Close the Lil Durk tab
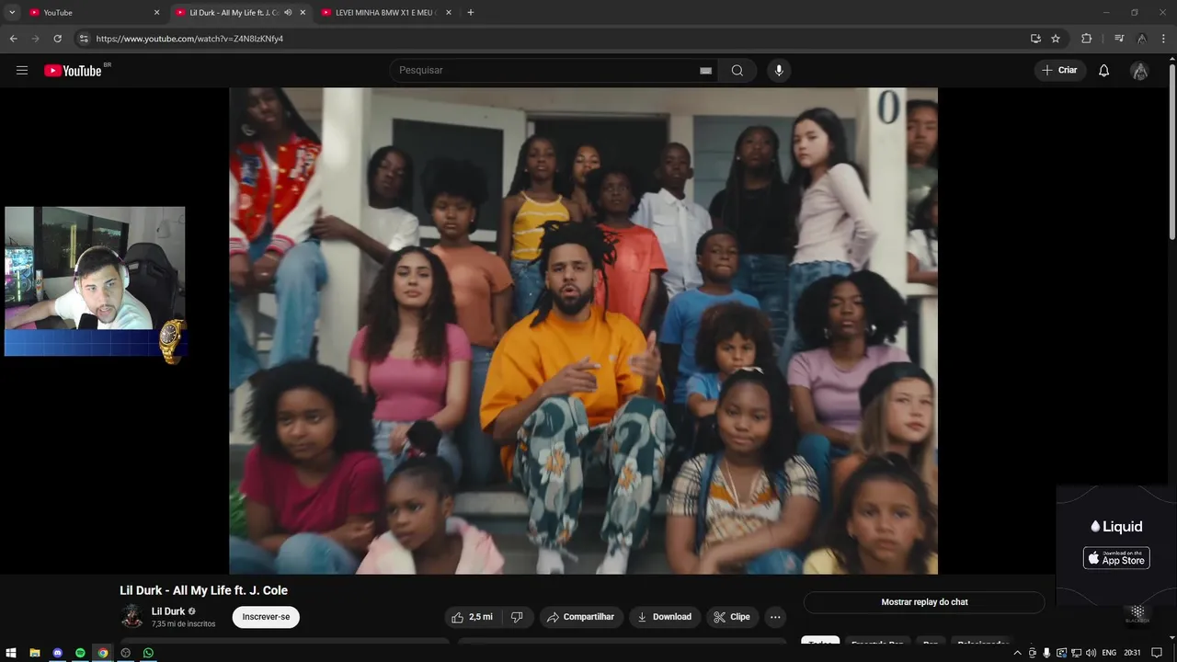This screenshot has width=1177, height=662. pyautogui.click(x=303, y=13)
